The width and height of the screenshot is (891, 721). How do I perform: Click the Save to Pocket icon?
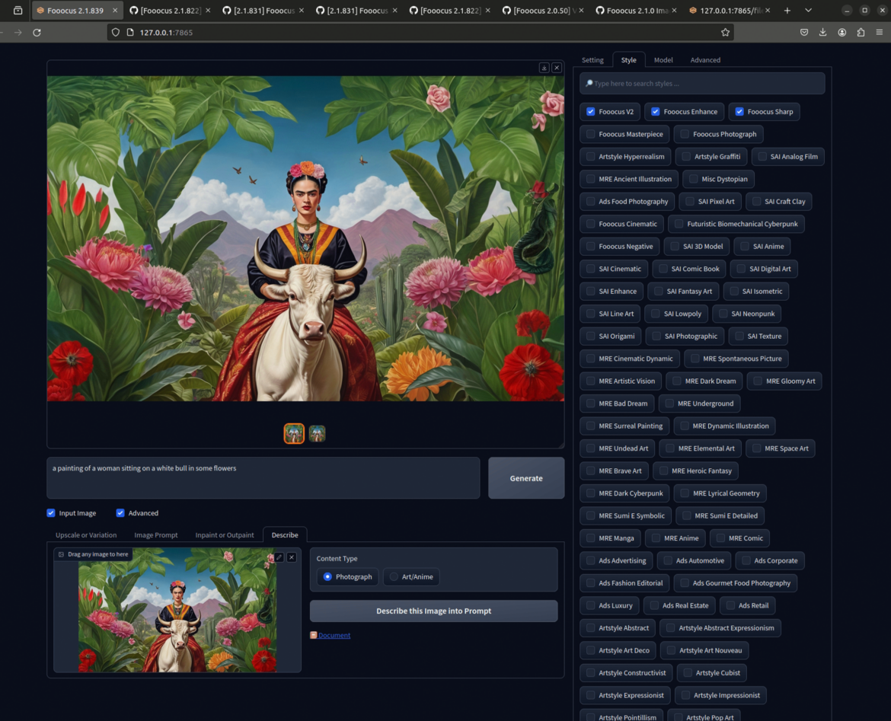(x=804, y=33)
